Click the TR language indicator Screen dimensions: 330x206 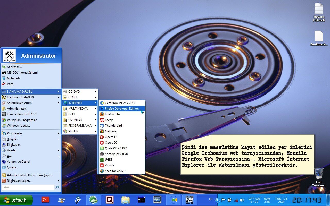pos(210,199)
